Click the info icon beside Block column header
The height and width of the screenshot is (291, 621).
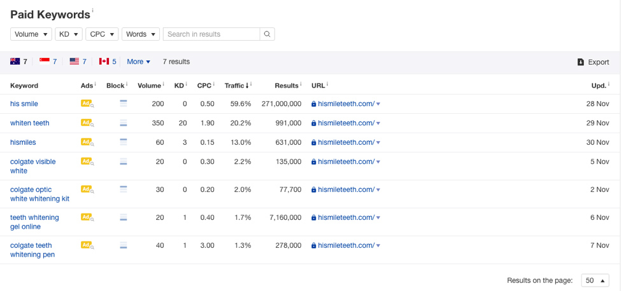pyautogui.click(x=127, y=84)
